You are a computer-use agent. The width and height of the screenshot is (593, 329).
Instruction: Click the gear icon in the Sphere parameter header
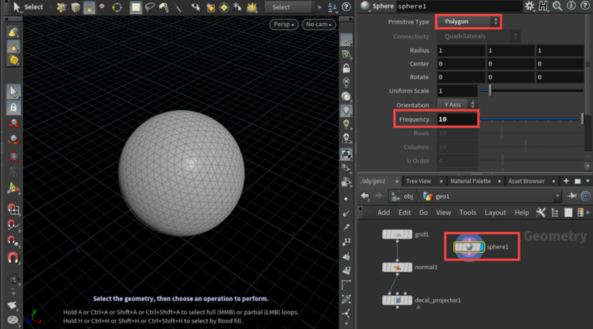pyautogui.click(x=530, y=6)
